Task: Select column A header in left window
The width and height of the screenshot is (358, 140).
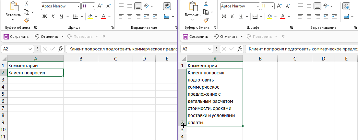Action: click(x=35, y=59)
